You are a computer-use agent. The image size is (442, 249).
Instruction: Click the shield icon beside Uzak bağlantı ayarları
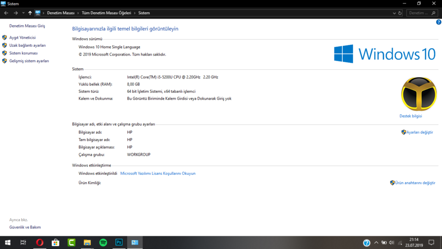(x=4, y=45)
